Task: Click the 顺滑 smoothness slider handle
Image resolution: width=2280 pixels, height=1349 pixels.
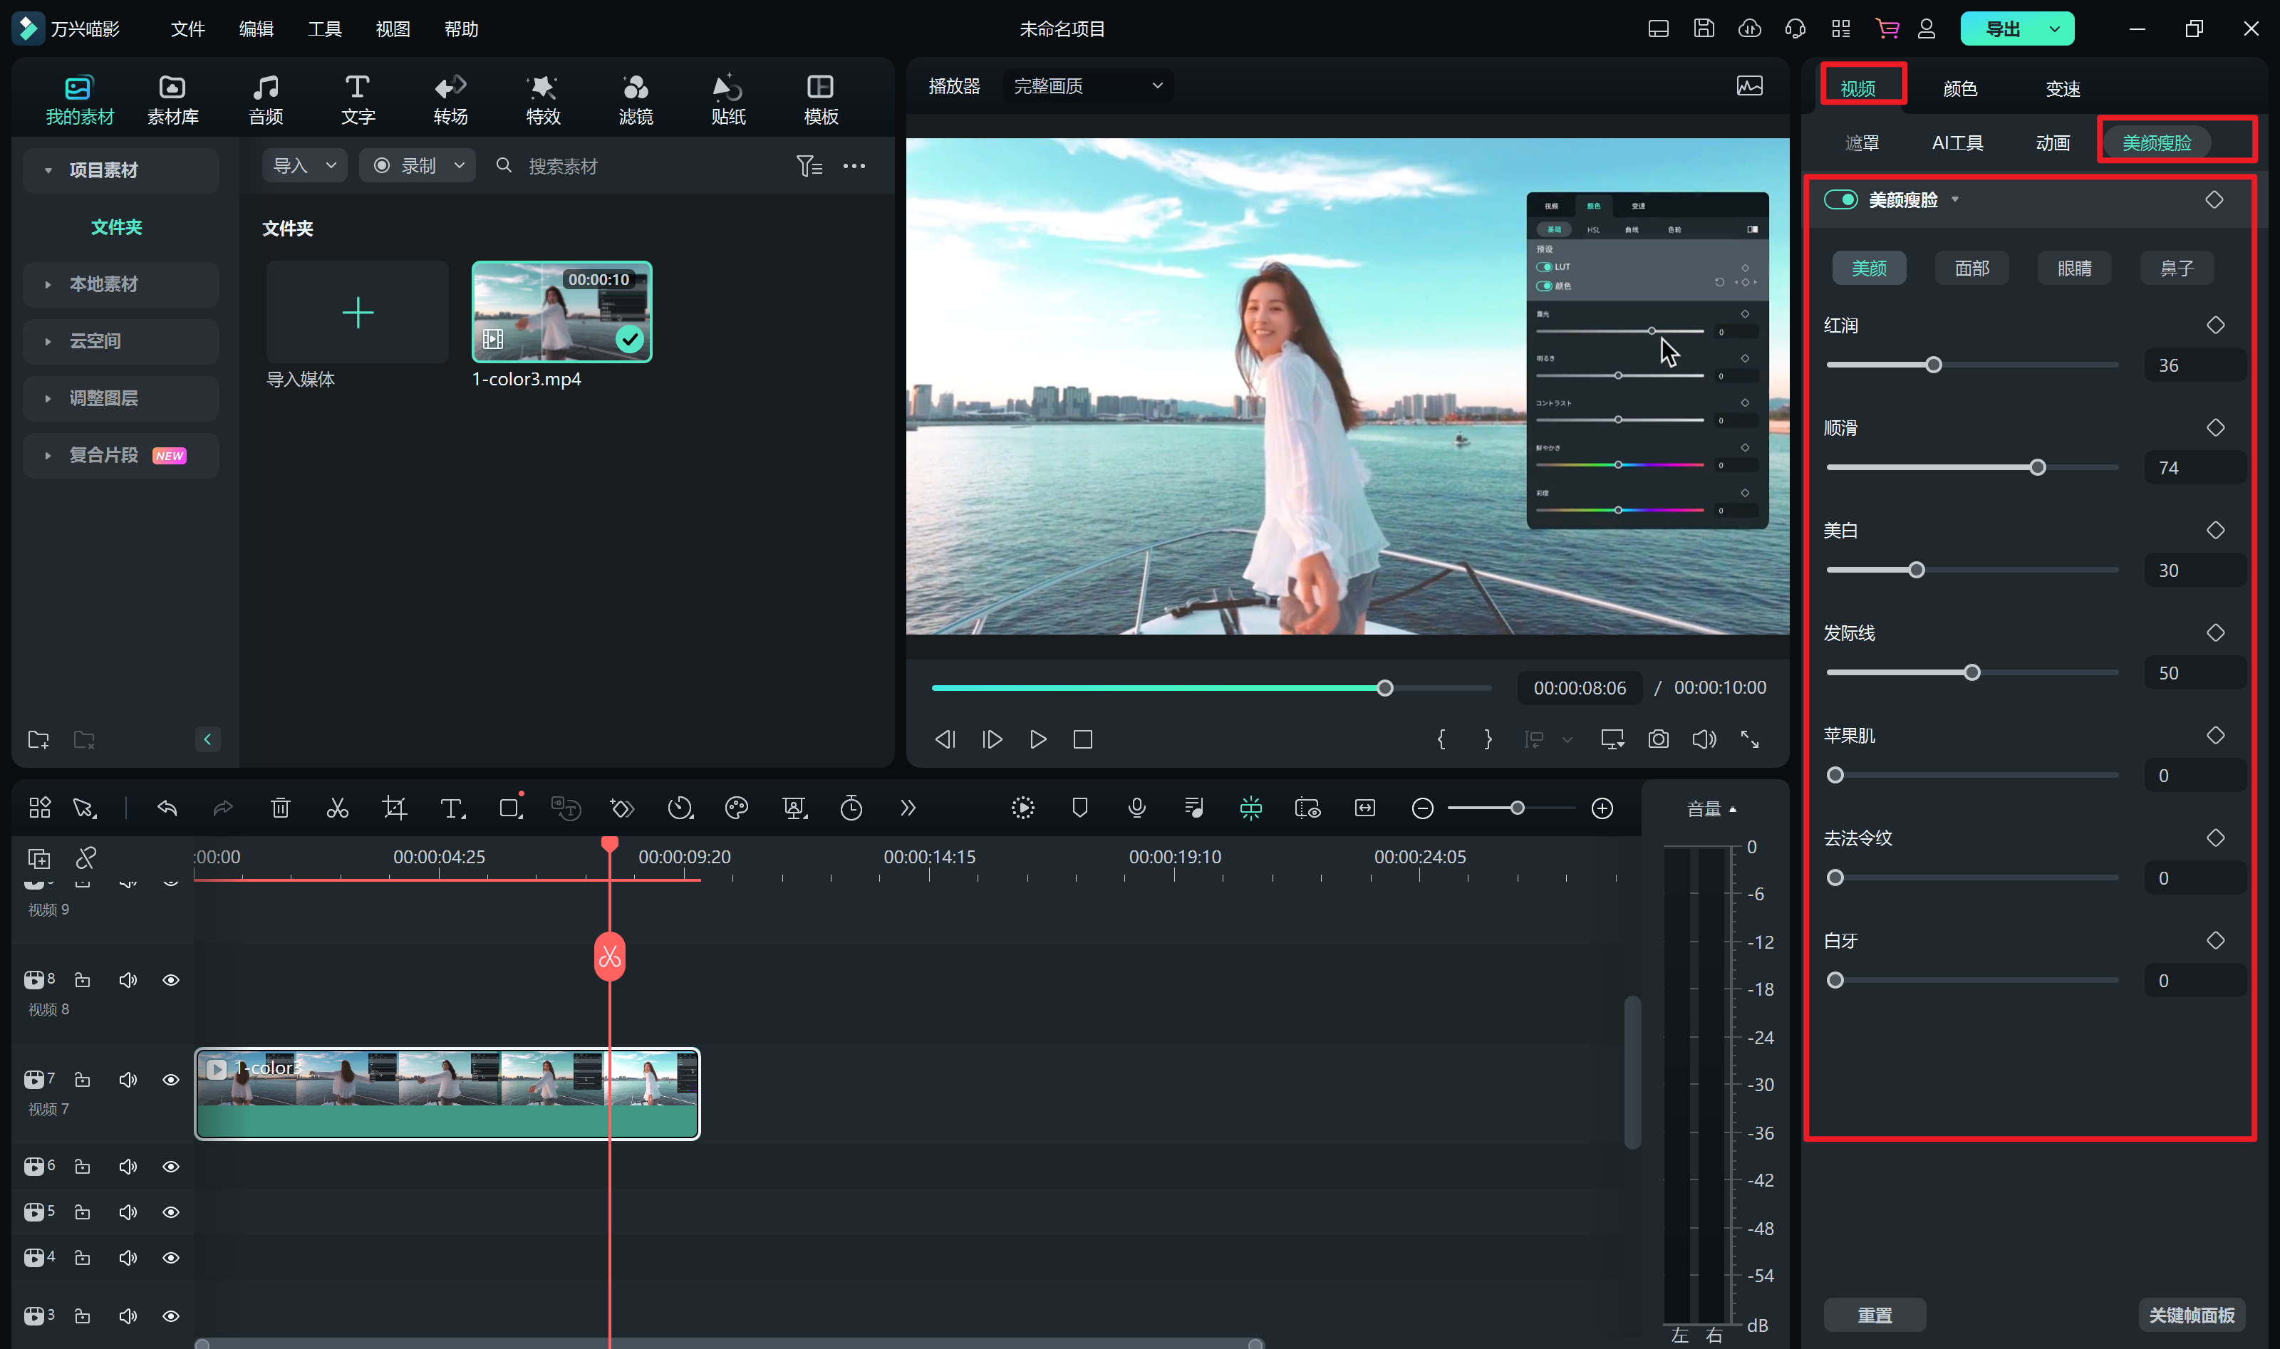Action: click(x=2037, y=467)
